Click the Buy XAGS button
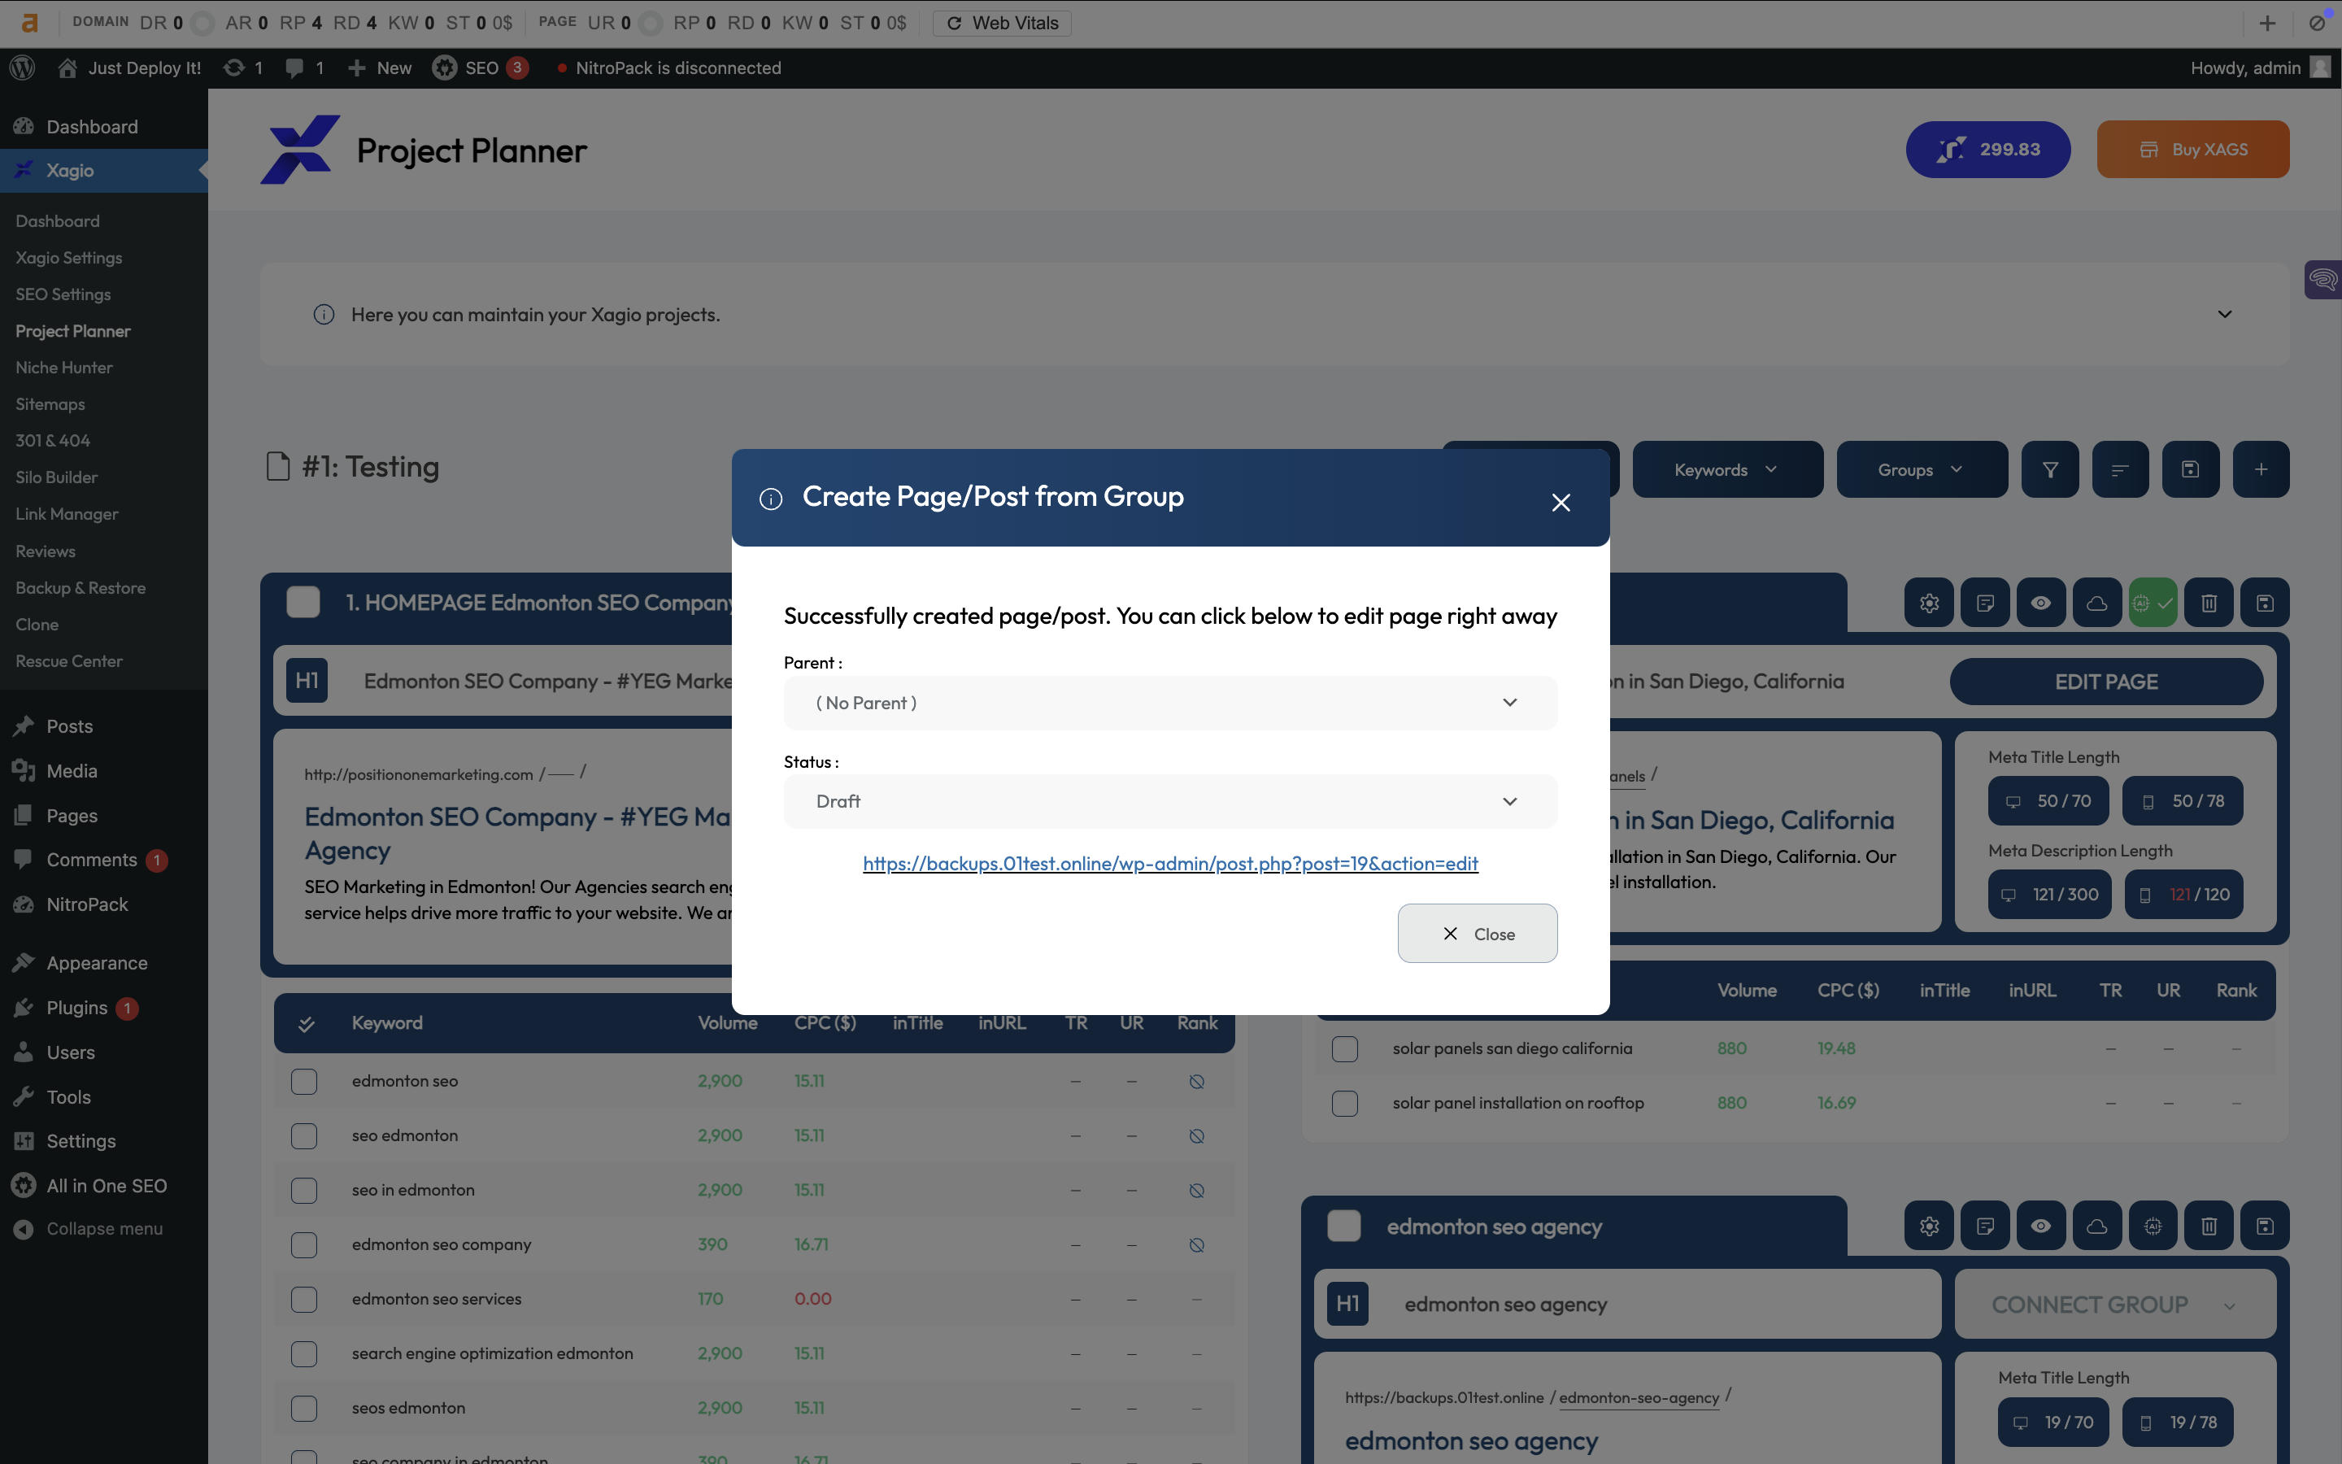 pos(2192,149)
